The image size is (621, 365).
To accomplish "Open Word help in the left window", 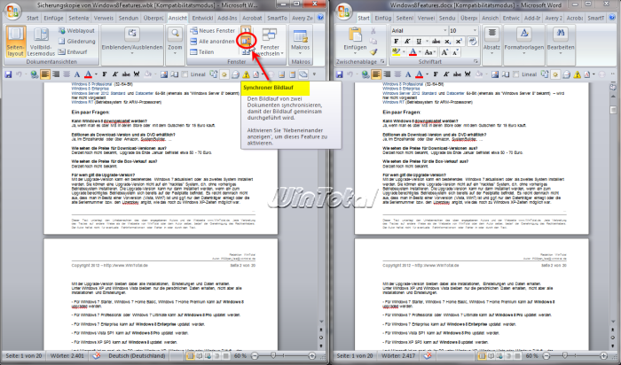I will click(x=320, y=18).
